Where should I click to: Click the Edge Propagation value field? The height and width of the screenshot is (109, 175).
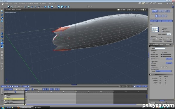click(x=169, y=34)
